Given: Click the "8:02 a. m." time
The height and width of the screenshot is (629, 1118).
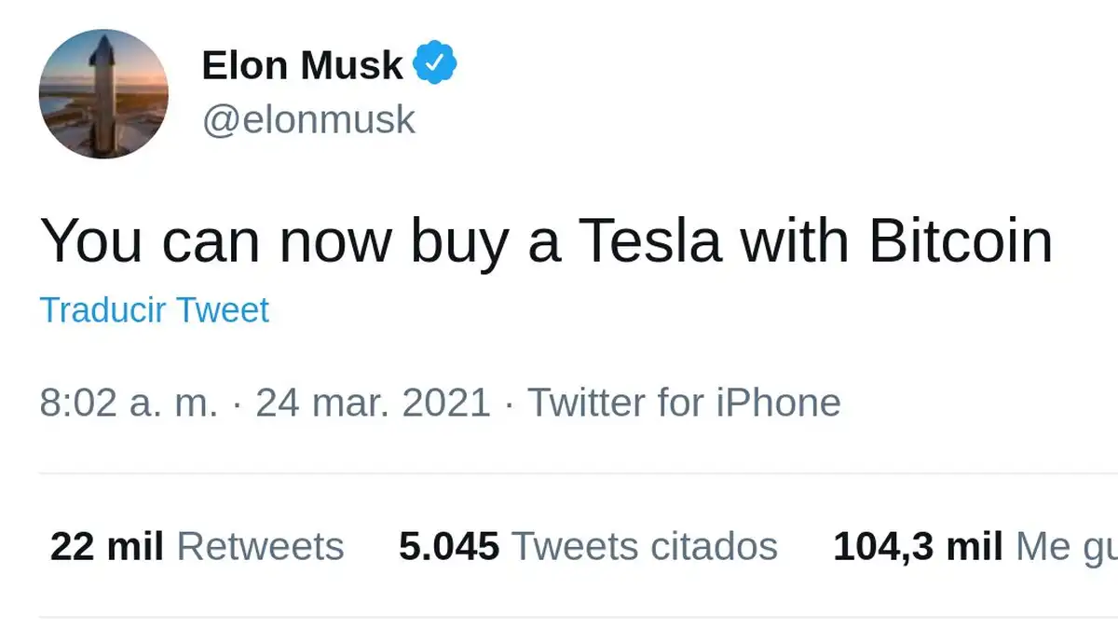Looking at the screenshot, I should [x=129, y=403].
